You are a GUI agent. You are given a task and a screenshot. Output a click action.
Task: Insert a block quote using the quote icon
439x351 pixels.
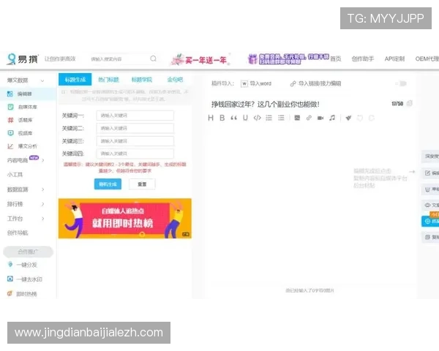coord(234,118)
